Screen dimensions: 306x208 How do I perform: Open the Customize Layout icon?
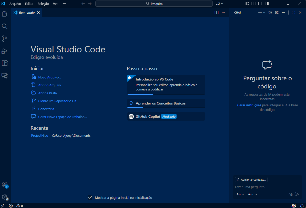[247, 4]
